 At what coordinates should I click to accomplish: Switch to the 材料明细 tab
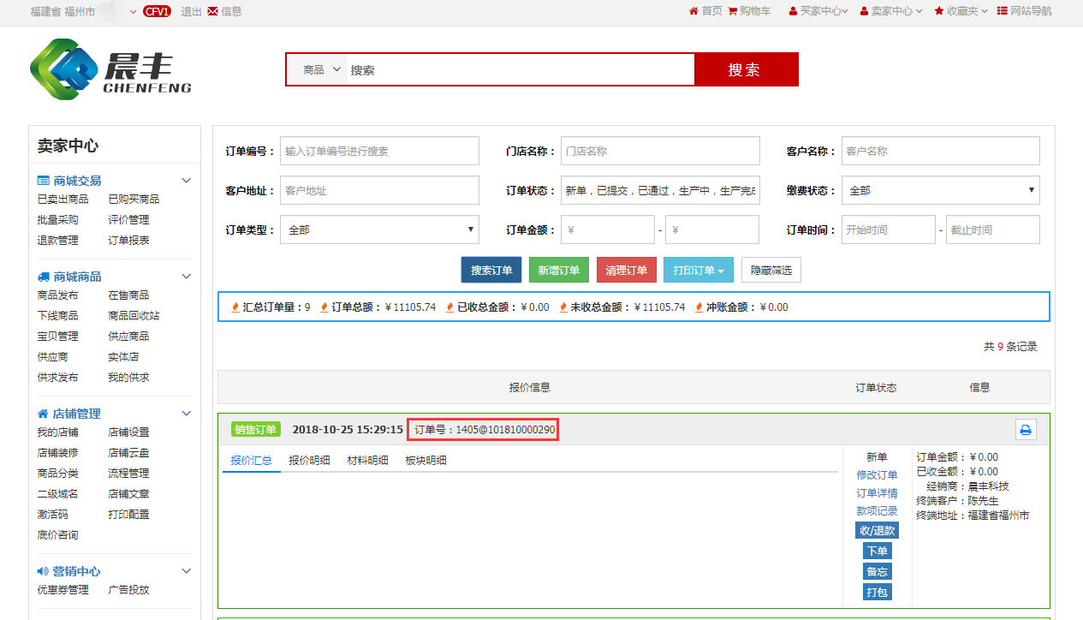[x=367, y=460]
